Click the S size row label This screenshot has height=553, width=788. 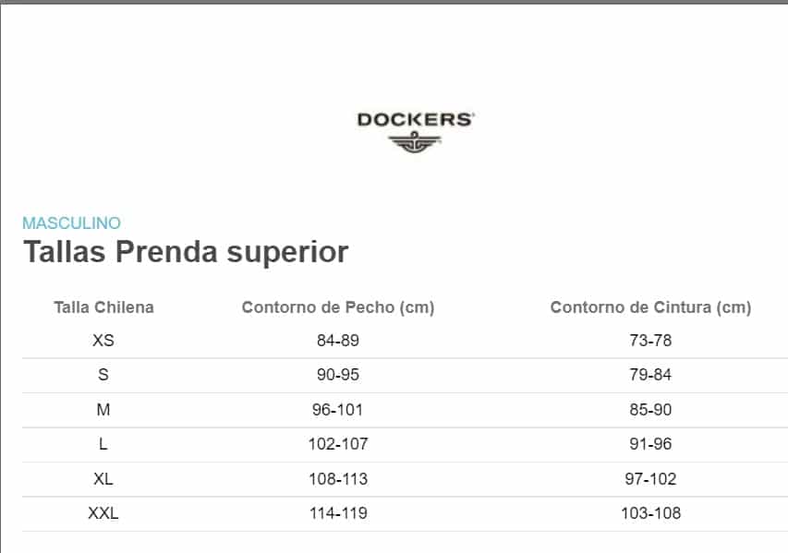pyautogui.click(x=103, y=375)
